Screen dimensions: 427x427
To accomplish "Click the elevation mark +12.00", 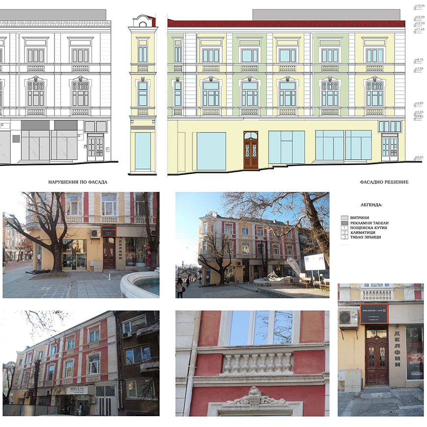I will coord(420,24).
